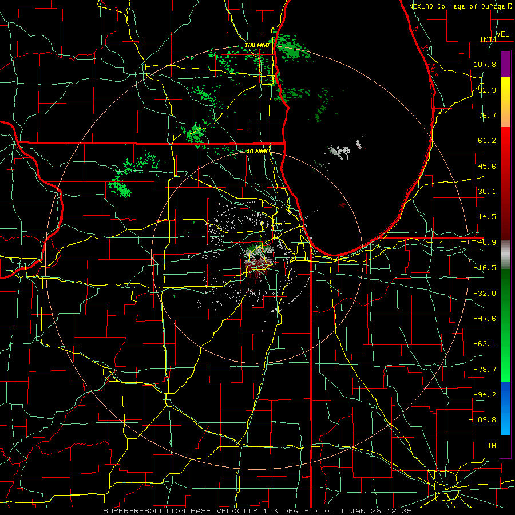This screenshot has height=515, width=515.
Task: Click the TH label on the scale
Action: tap(492, 446)
